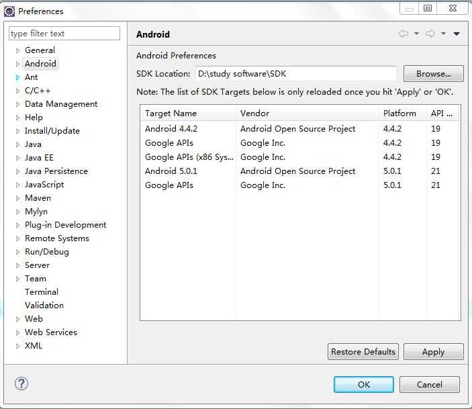
Task: Open the back history dropdown arrow
Action: 416,34
